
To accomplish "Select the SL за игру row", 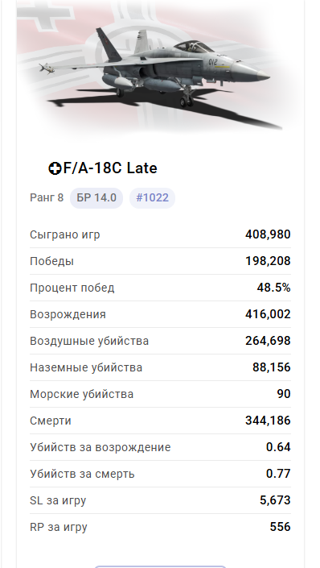I will point(160,500).
